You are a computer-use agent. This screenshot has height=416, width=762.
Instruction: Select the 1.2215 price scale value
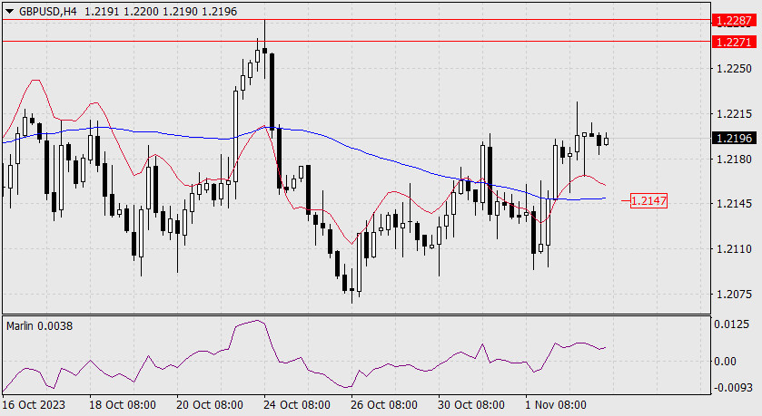735,114
